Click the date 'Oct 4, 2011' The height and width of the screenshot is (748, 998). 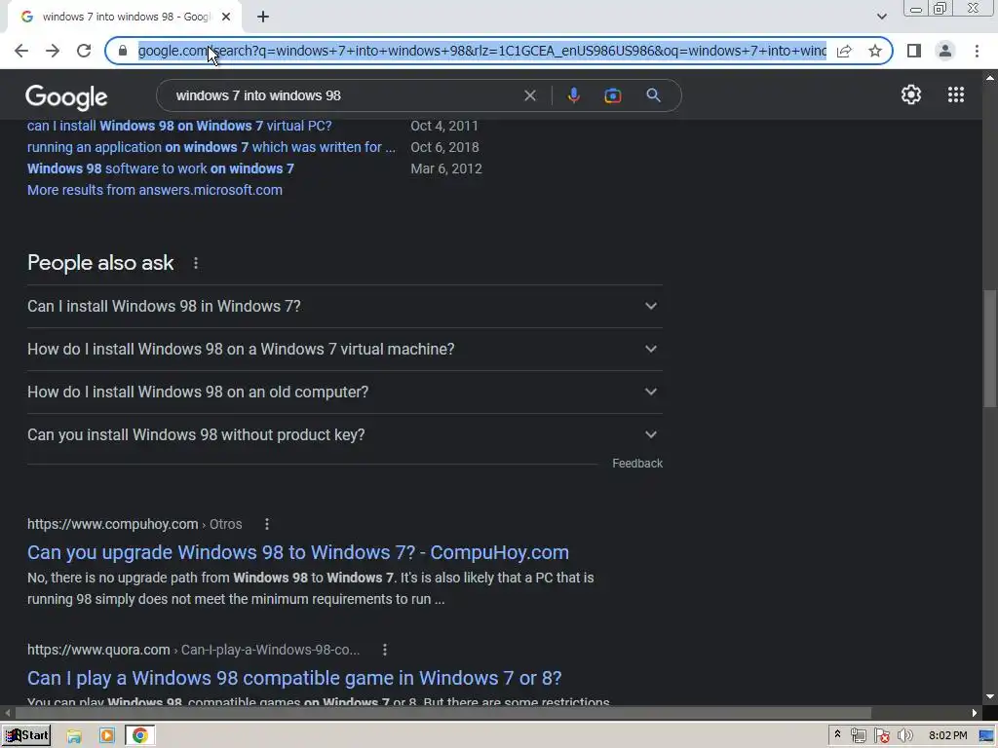coord(444,126)
